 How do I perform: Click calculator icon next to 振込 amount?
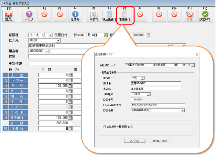pos(70,86)
